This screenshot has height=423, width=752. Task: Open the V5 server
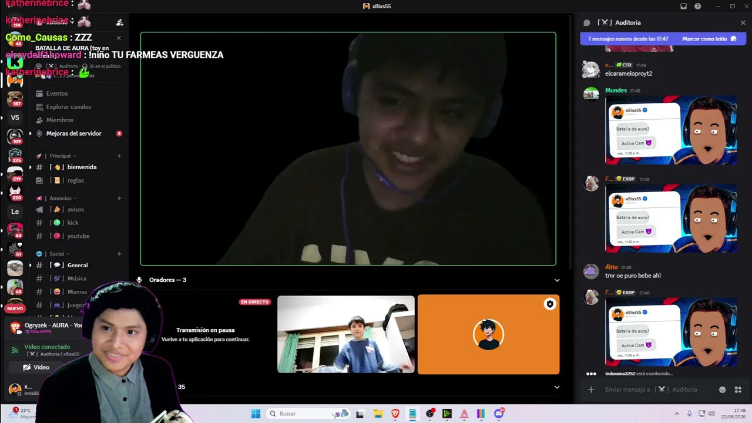coord(15,117)
